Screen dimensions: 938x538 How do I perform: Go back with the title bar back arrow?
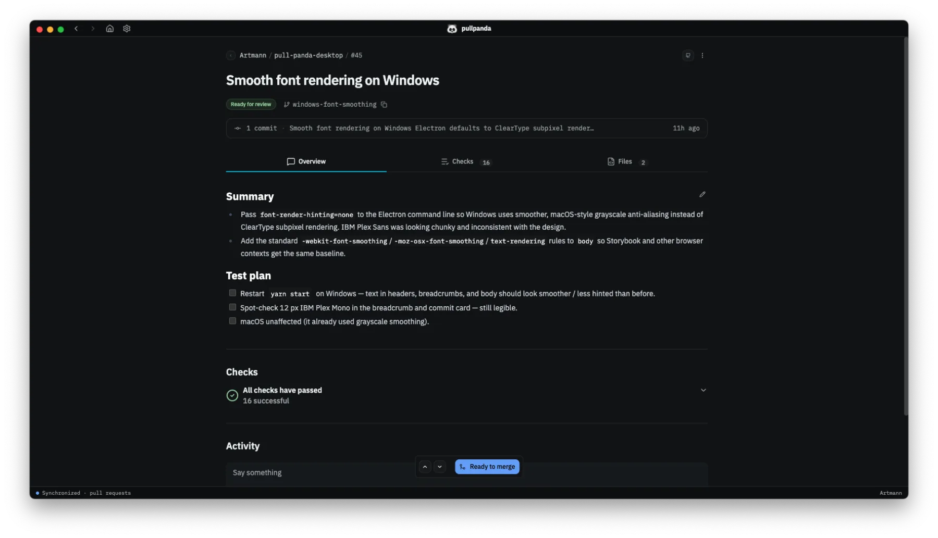click(x=76, y=29)
